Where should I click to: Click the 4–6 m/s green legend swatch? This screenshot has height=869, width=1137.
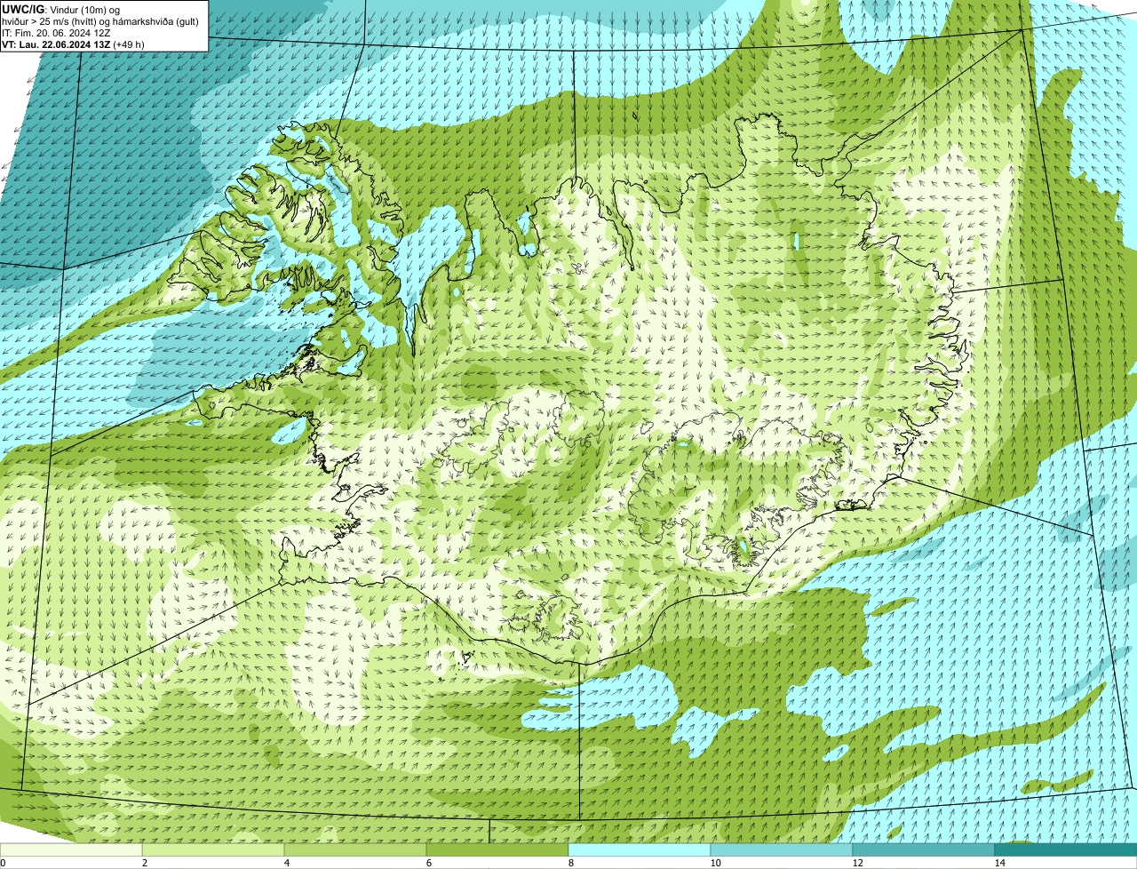coord(355,849)
